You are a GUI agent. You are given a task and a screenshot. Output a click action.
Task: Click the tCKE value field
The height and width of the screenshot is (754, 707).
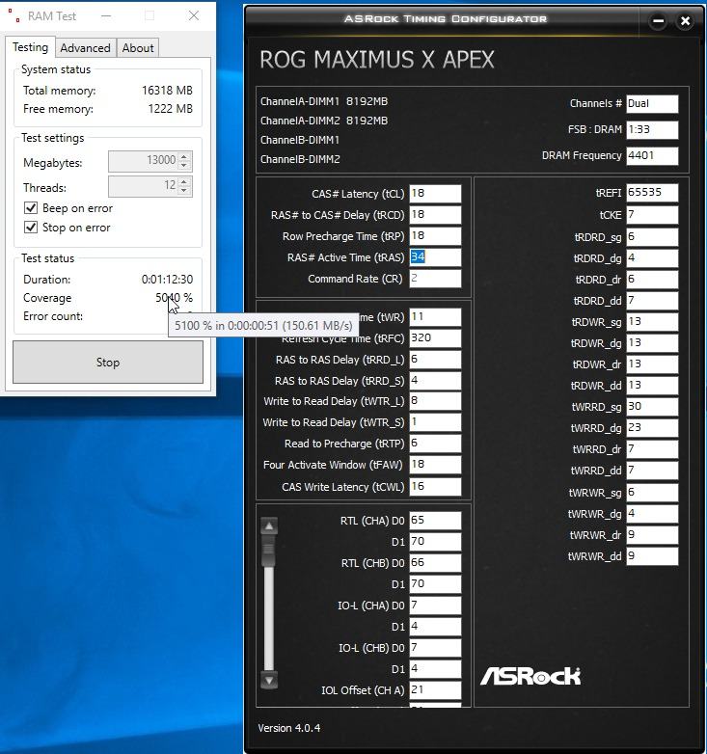652,214
